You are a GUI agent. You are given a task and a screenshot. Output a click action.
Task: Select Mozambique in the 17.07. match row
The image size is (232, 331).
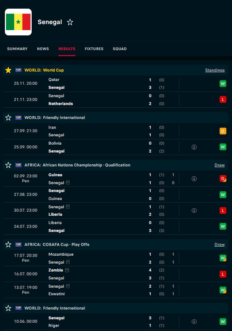(x=61, y=255)
